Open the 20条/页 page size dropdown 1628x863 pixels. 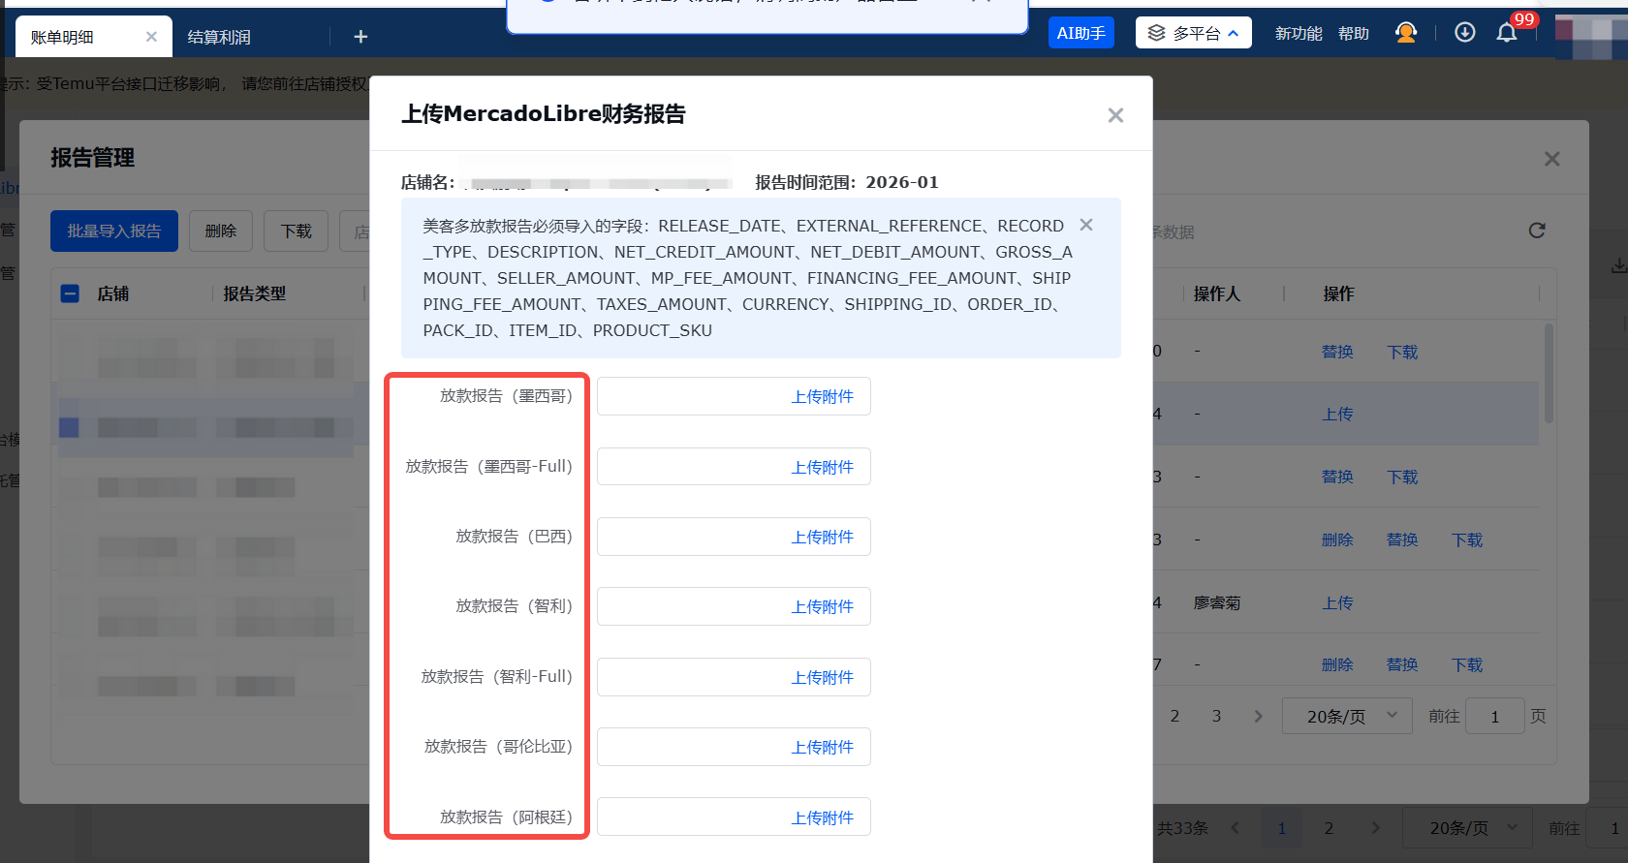(1346, 717)
